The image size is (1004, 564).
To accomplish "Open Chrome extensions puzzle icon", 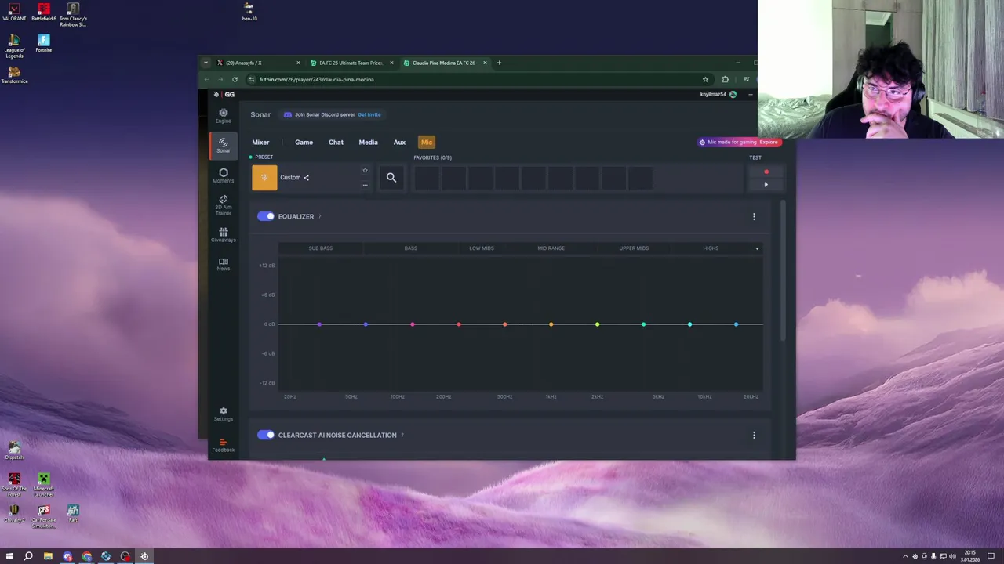I will pyautogui.click(x=725, y=79).
